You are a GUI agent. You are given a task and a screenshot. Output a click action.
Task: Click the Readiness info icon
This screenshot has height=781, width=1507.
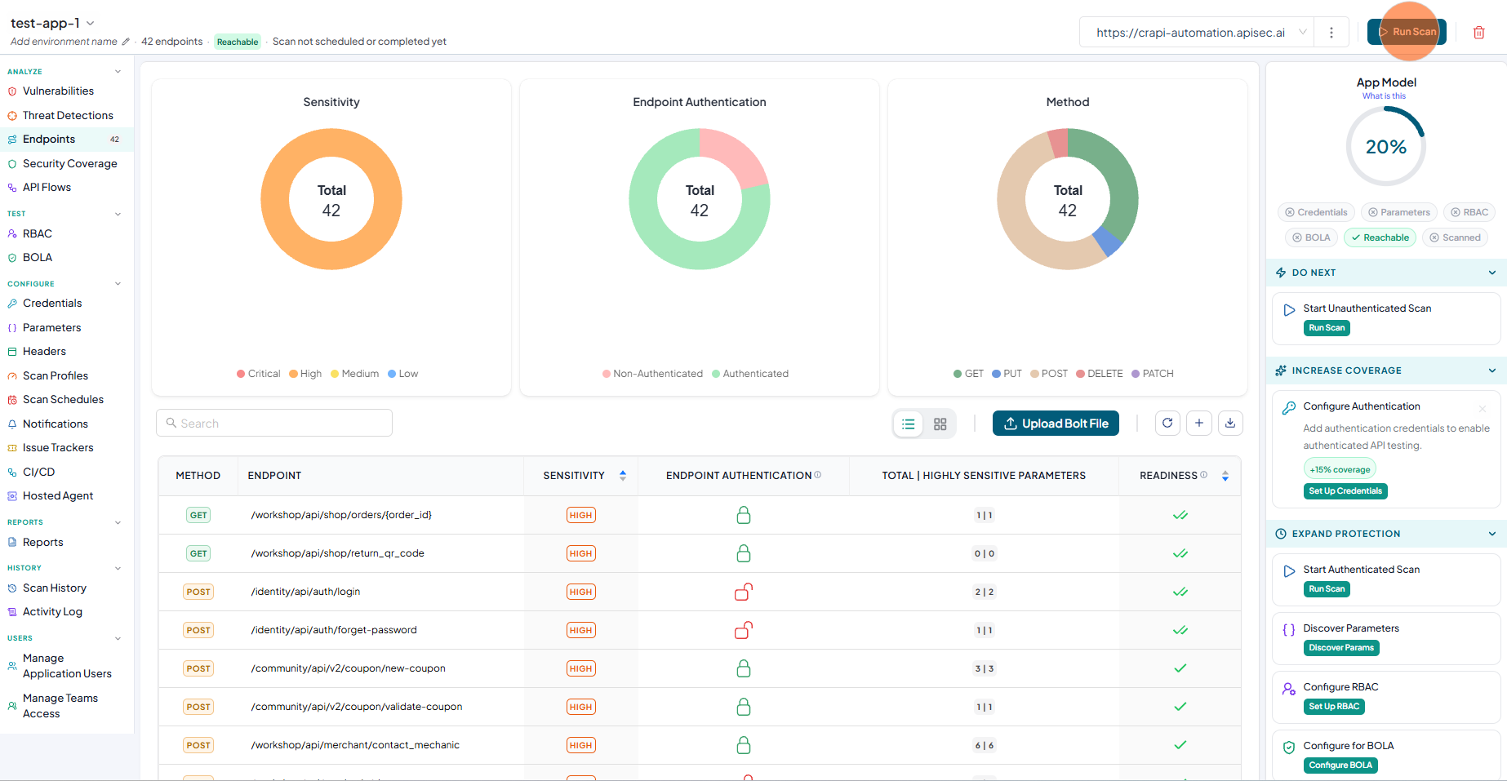[x=1204, y=475]
